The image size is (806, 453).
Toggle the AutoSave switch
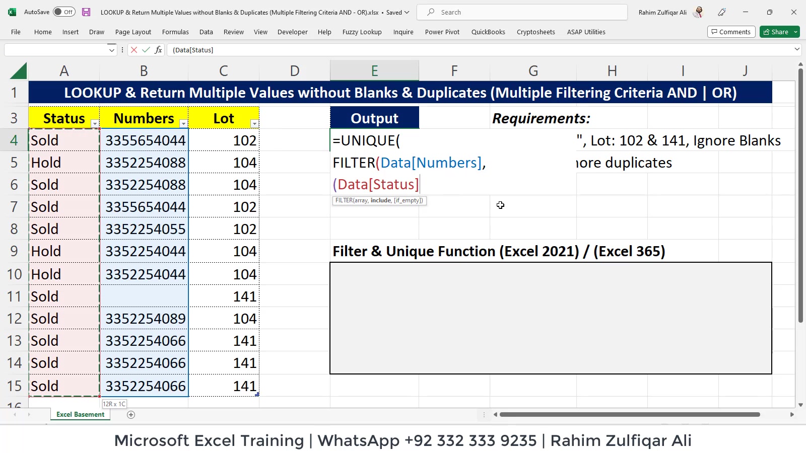64,12
